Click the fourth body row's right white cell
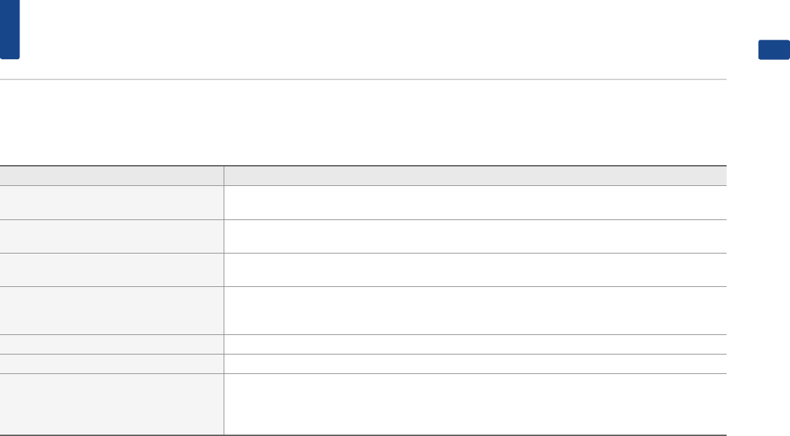This screenshot has width=790, height=436. pyautogui.click(x=474, y=311)
